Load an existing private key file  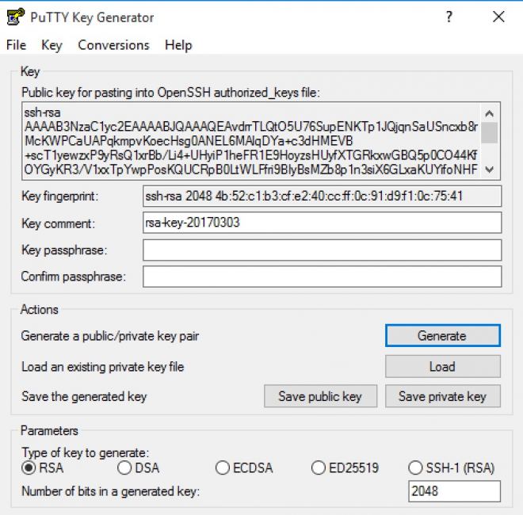tap(443, 367)
